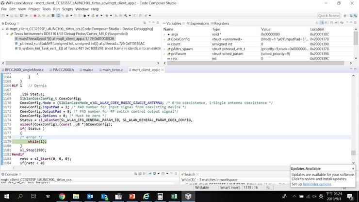Open the dropdown arrow beside New icon
The width and height of the screenshot is (359, 202).
coord(7,16)
